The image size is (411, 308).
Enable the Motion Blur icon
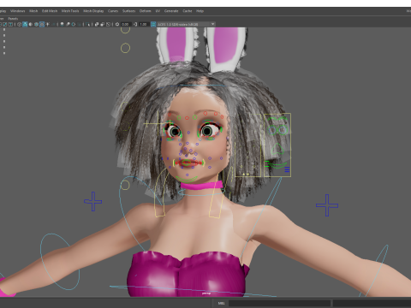68,24
